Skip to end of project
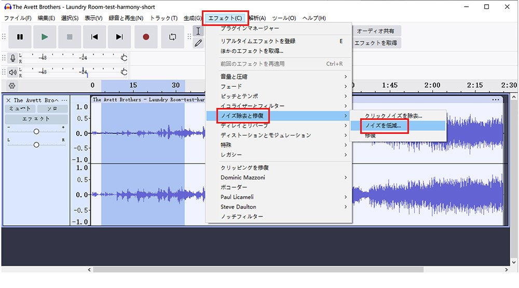519x288 pixels. [x=119, y=37]
